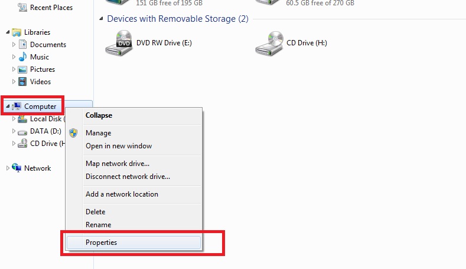Collapse the Libraries tree node
The width and height of the screenshot is (466, 269).
(x=8, y=32)
